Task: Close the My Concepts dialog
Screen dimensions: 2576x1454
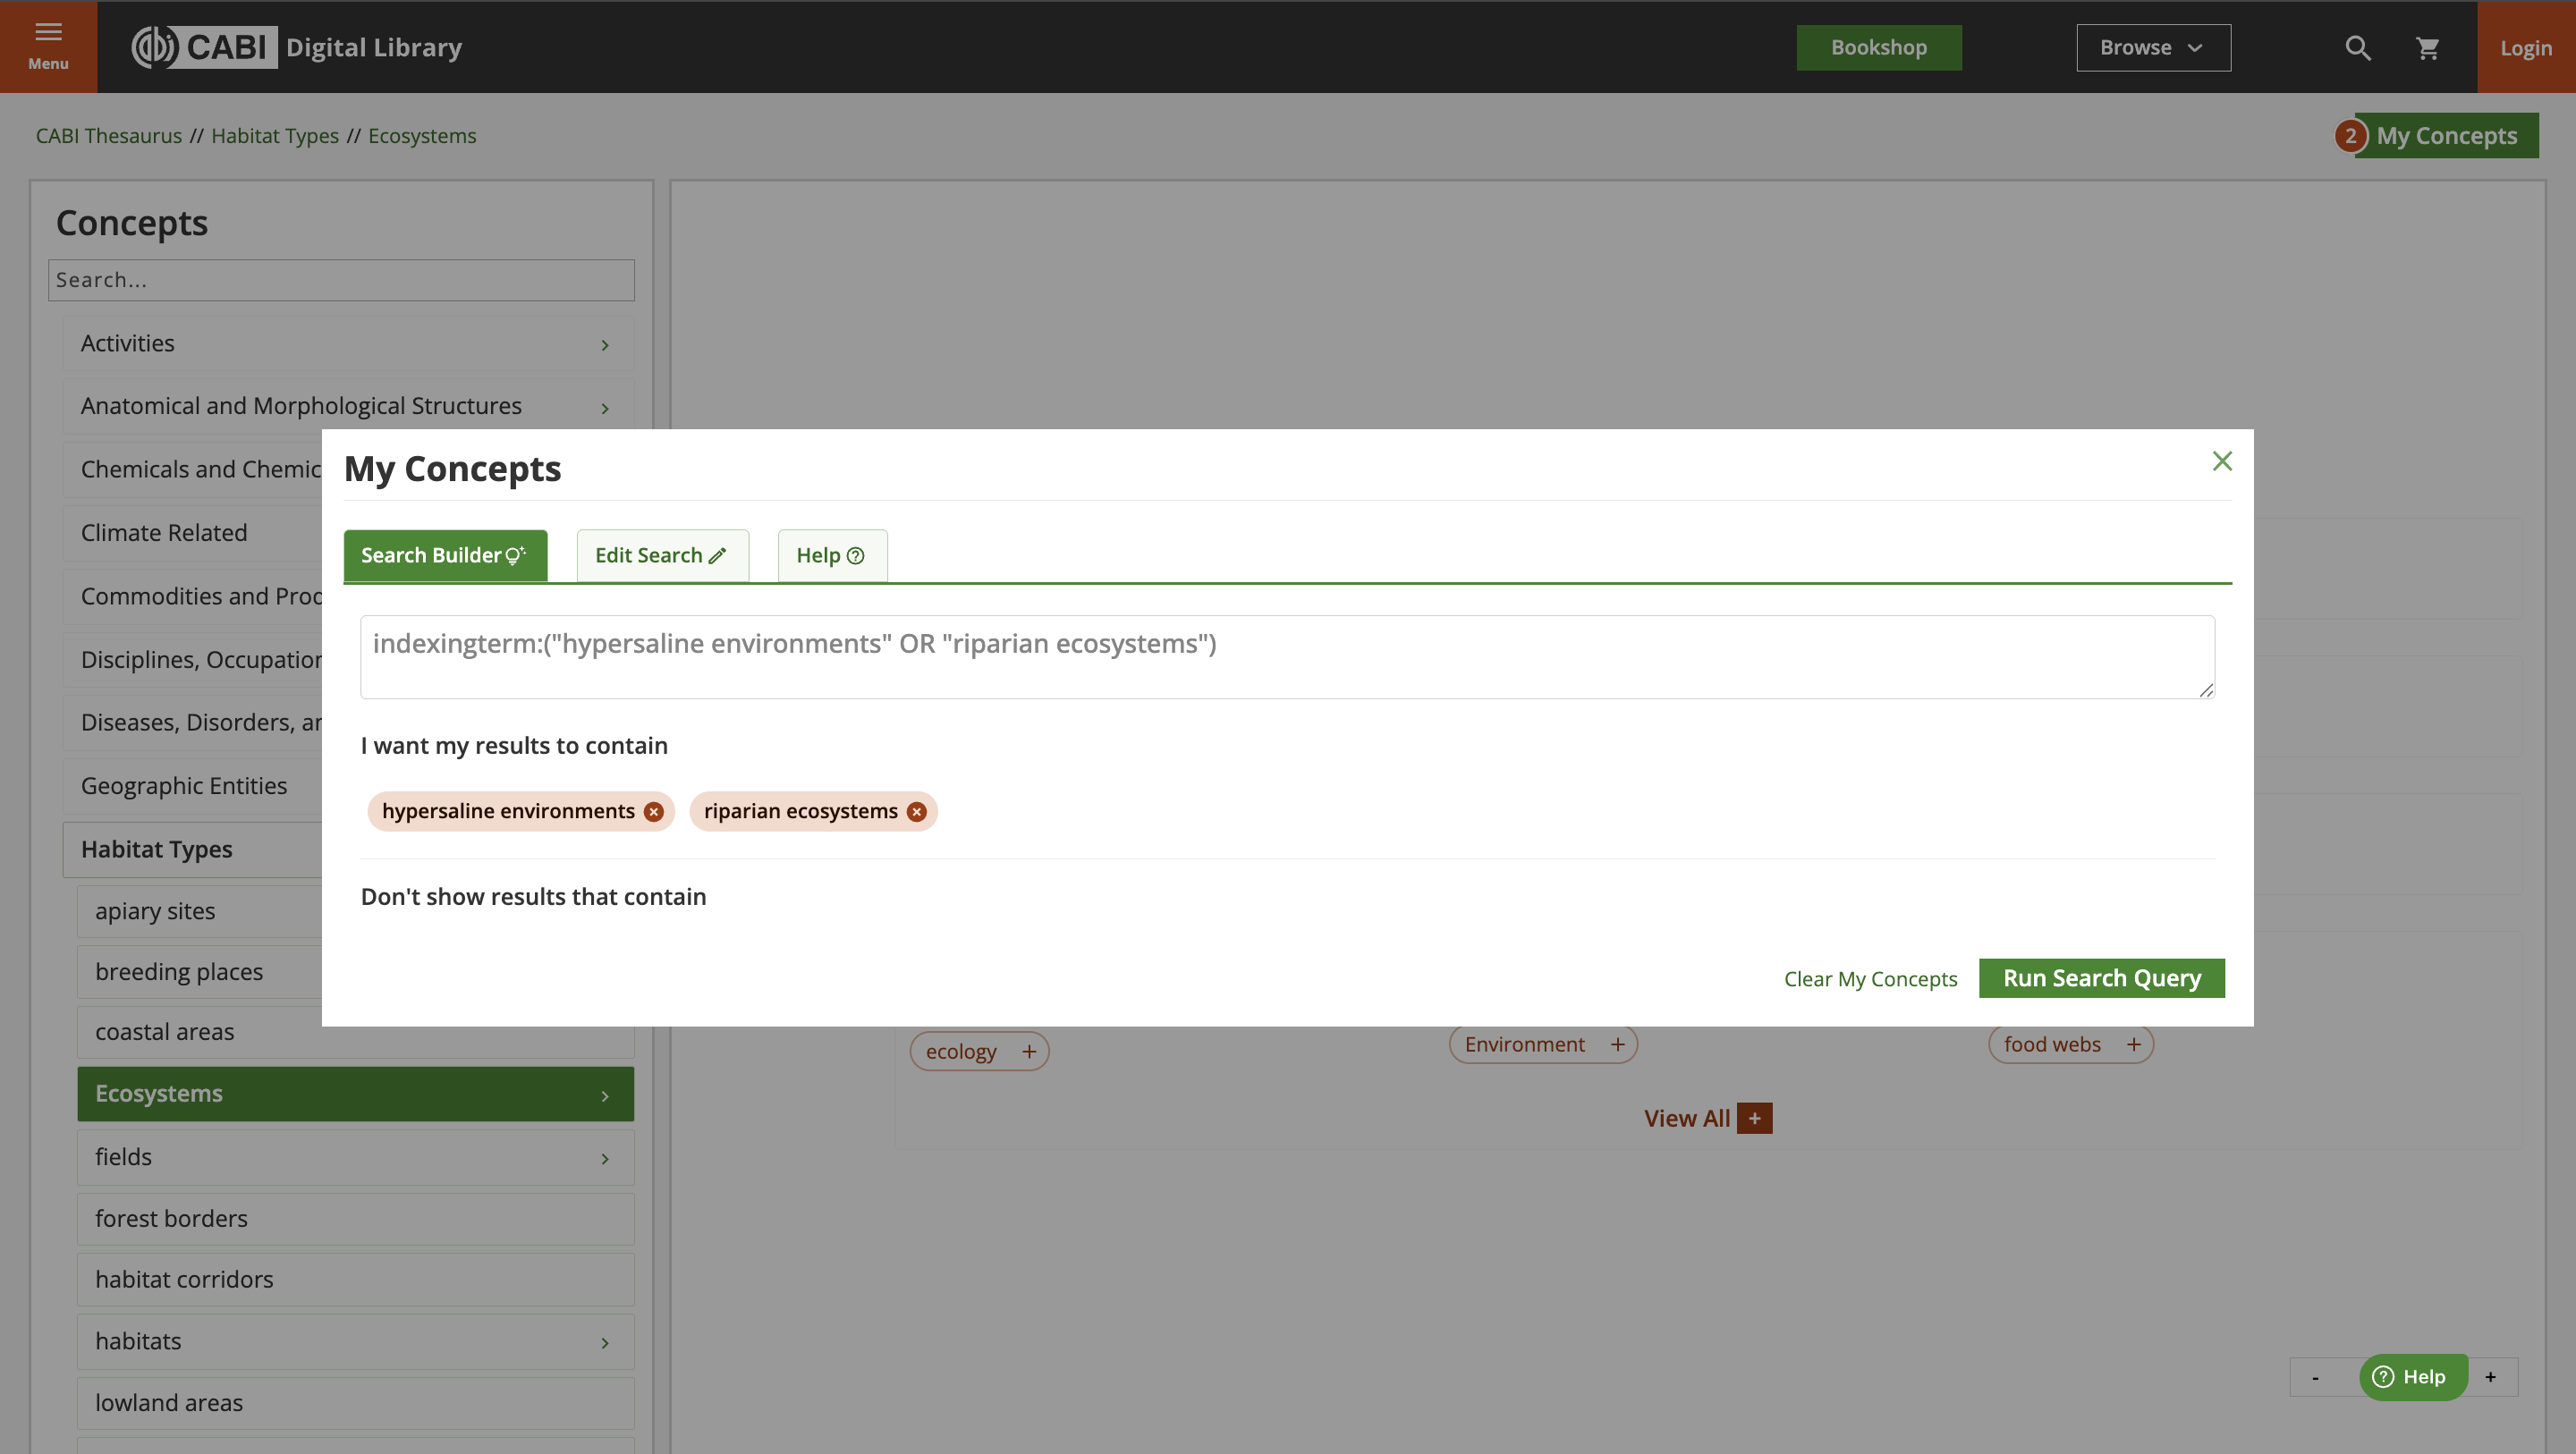Action: (x=2221, y=461)
